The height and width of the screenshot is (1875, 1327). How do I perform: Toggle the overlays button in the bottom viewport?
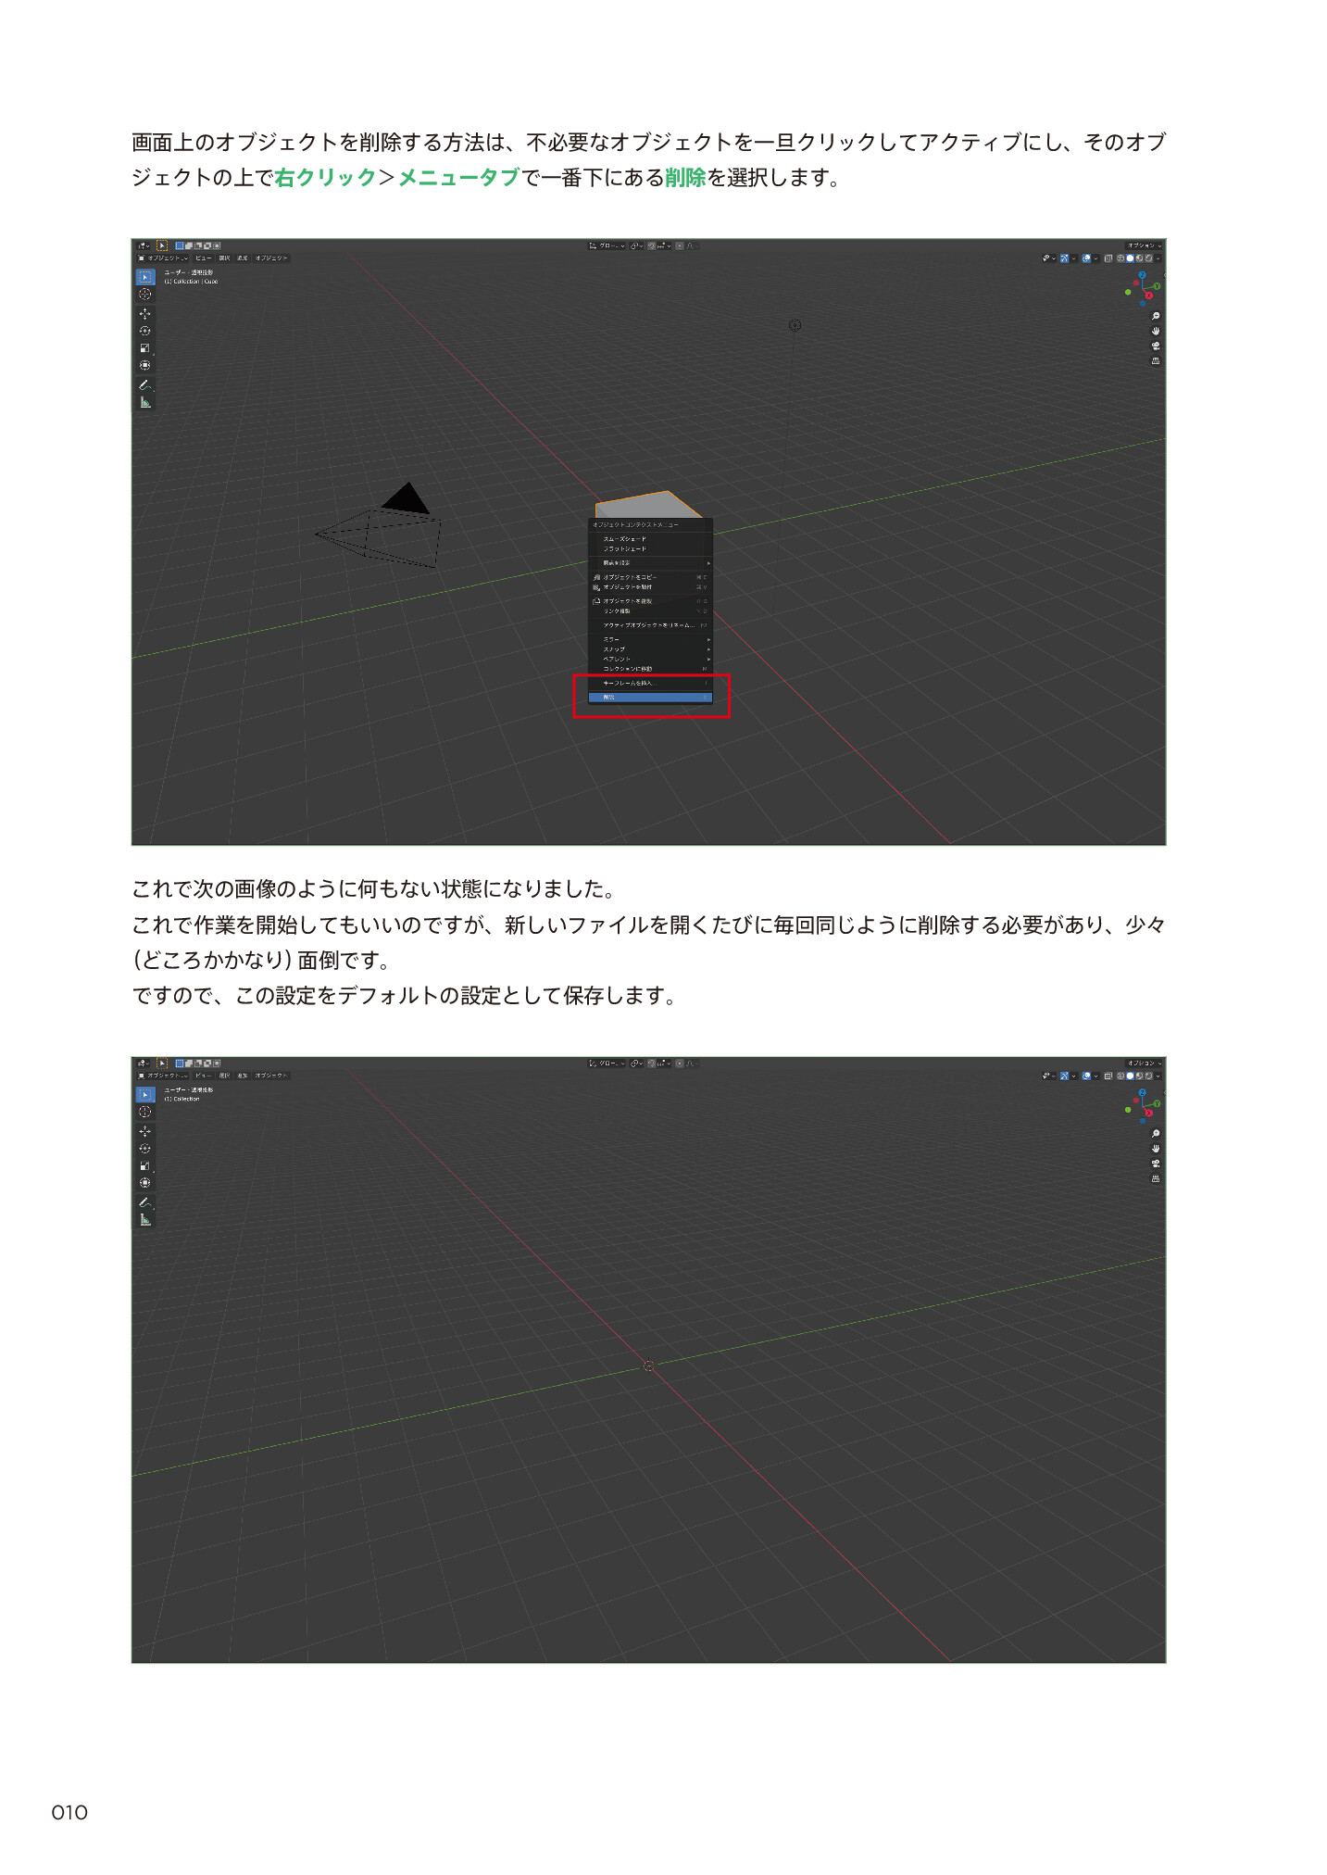coord(1086,1076)
